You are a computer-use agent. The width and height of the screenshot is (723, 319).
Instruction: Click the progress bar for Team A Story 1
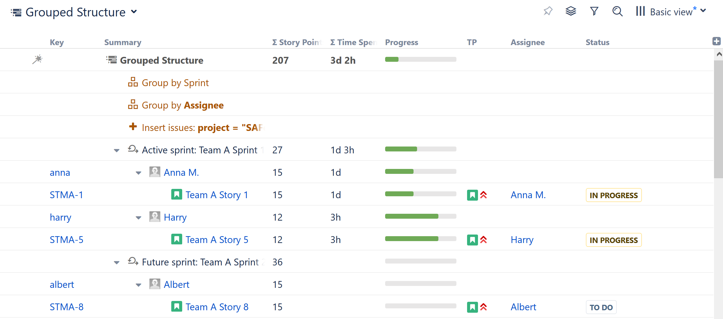[x=420, y=194]
